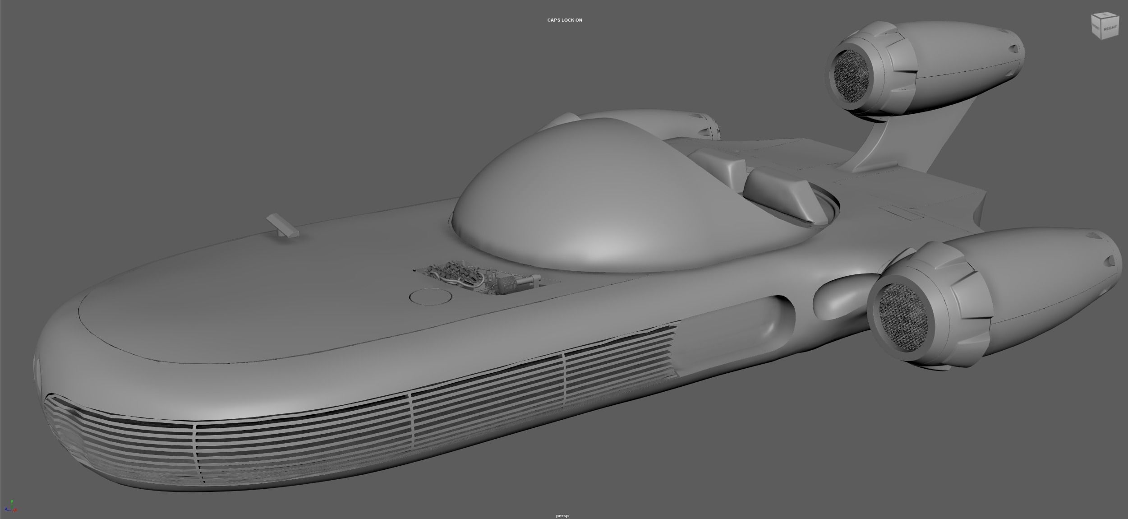This screenshot has height=519, width=1128.
Task: Click the 'CAPS LOCK ON' viewport message
Action: [565, 20]
